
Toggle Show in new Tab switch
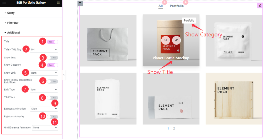52,81
